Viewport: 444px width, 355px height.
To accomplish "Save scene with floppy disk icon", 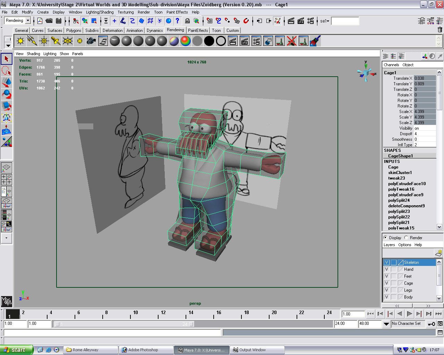I will [59, 21].
